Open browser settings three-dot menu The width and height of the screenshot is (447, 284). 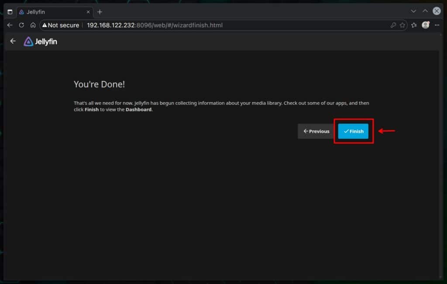tap(437, 25)
